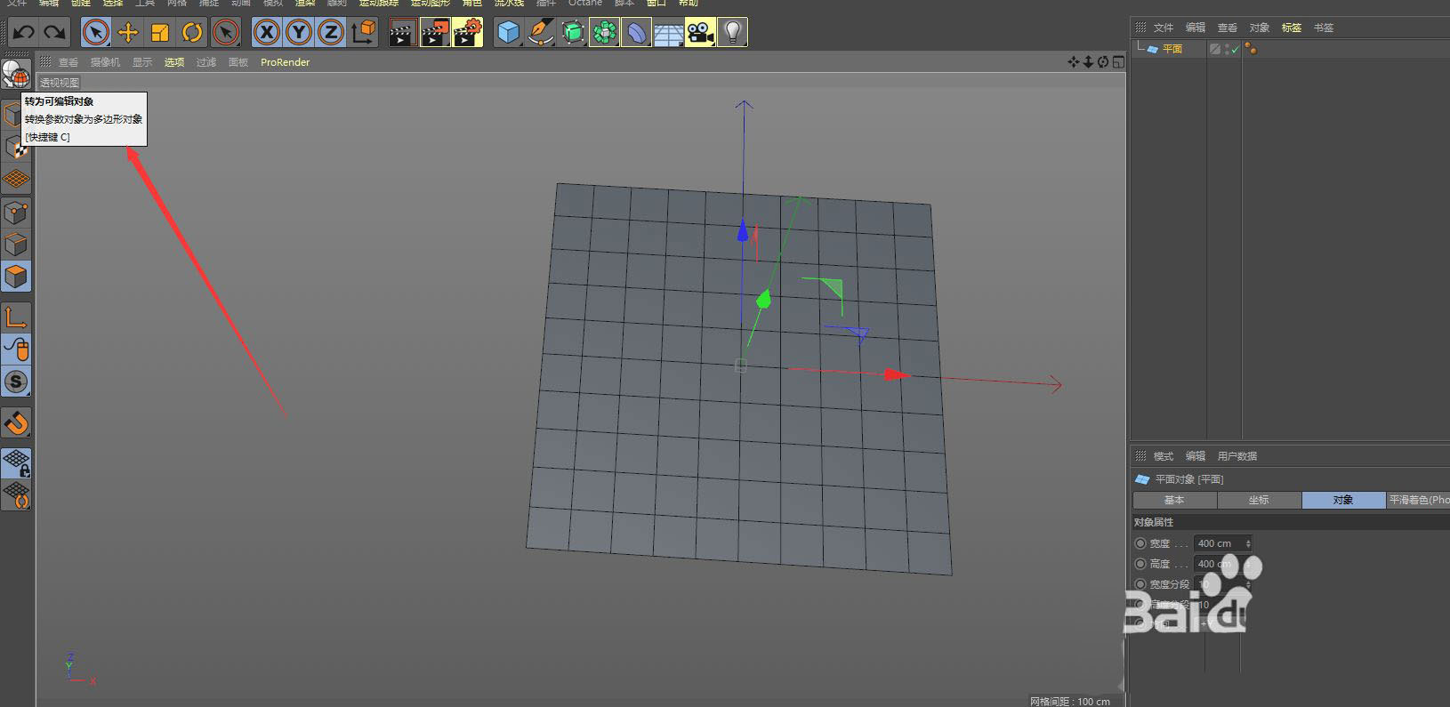Toggle the green checkmark for 平面 object

[1234, 50]
